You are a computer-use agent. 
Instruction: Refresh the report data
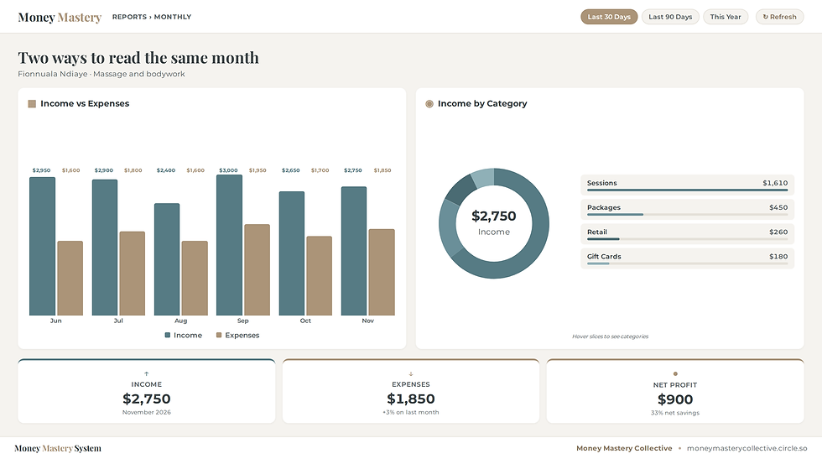pos(779,17)
